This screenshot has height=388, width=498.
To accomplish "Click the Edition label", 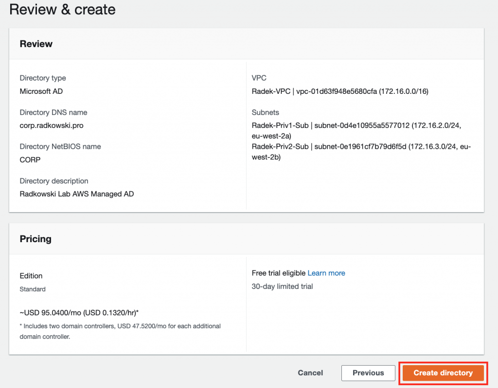I will (31, 276).
